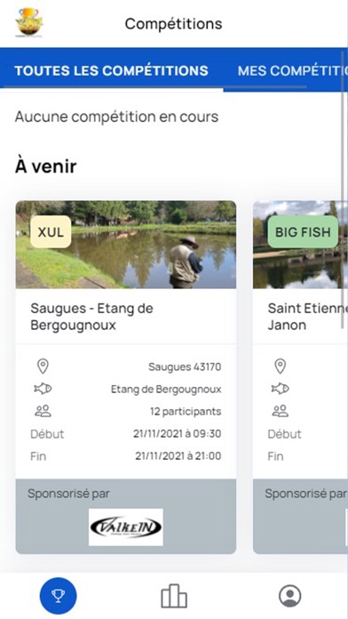
Task: Switch to the Mes compétitions tab
Action: pos(291,70)
